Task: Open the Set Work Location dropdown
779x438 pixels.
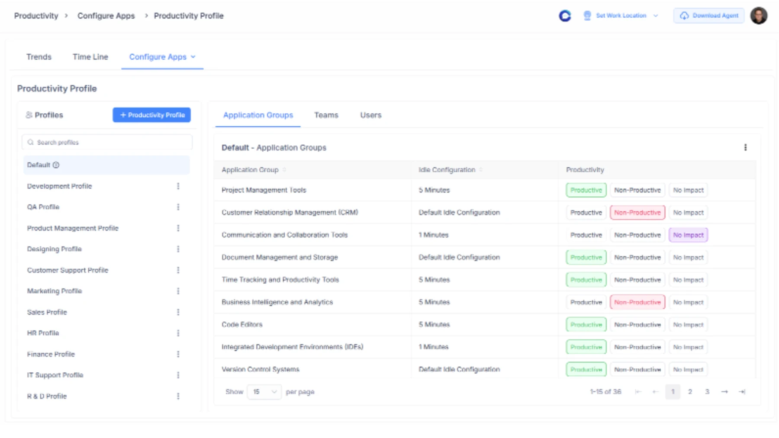Action: tap(656, 16)
